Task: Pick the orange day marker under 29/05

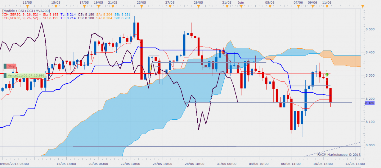Action: coord(198,6)
